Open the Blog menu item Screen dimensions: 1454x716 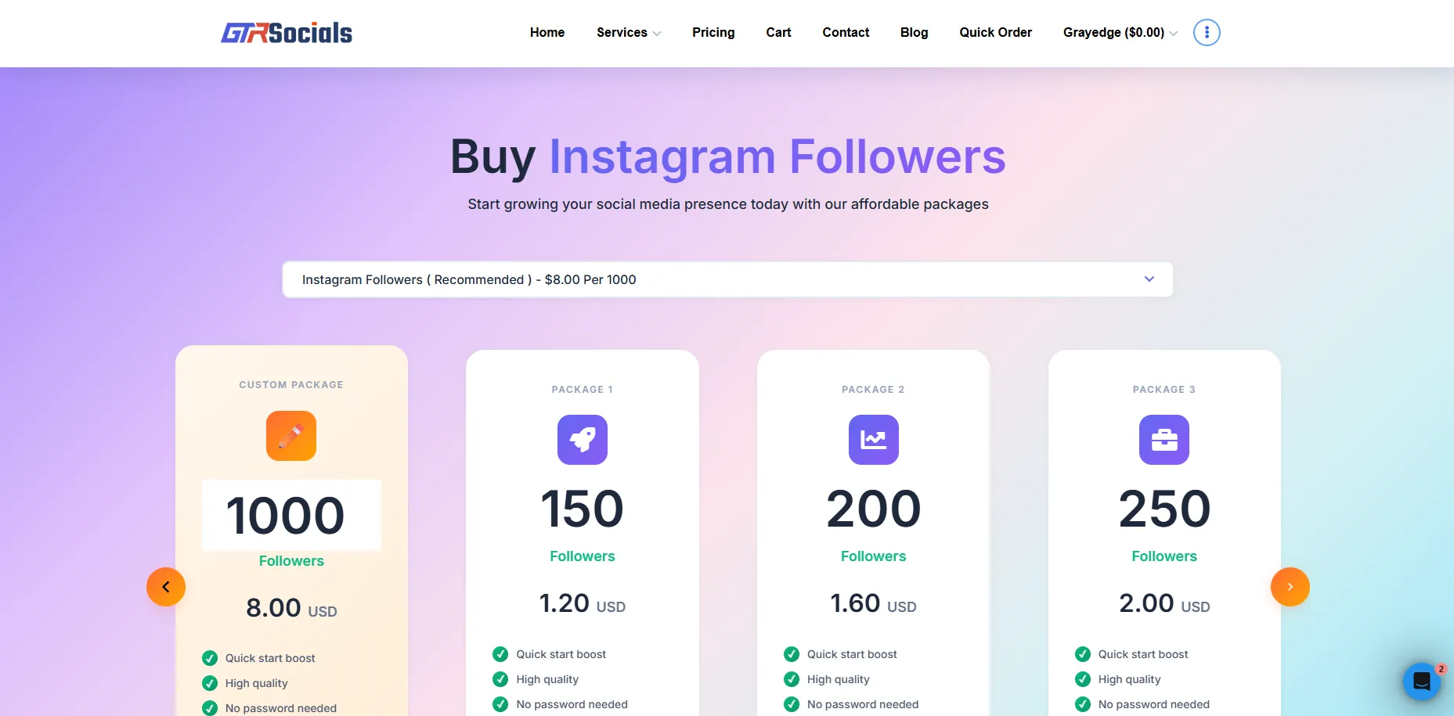tap(914, 32)
